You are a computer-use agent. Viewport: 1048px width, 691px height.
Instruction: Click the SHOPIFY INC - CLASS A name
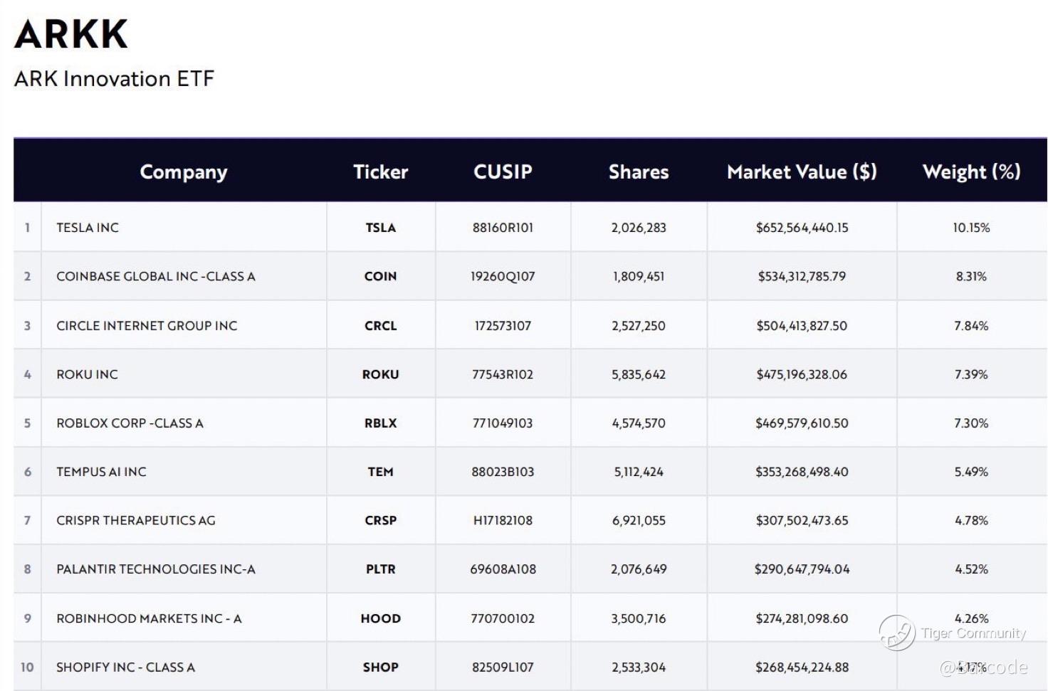[125, 668]
